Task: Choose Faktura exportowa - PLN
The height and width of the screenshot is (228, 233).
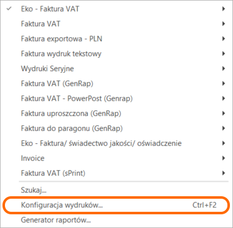Action: (x=117, y=39)
